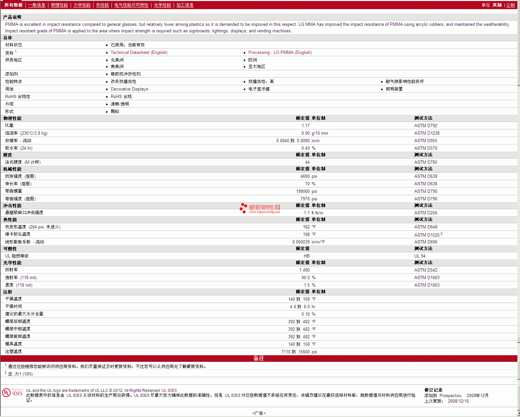
Task: Click the 模具温度 row label
Action: point(13,344)
